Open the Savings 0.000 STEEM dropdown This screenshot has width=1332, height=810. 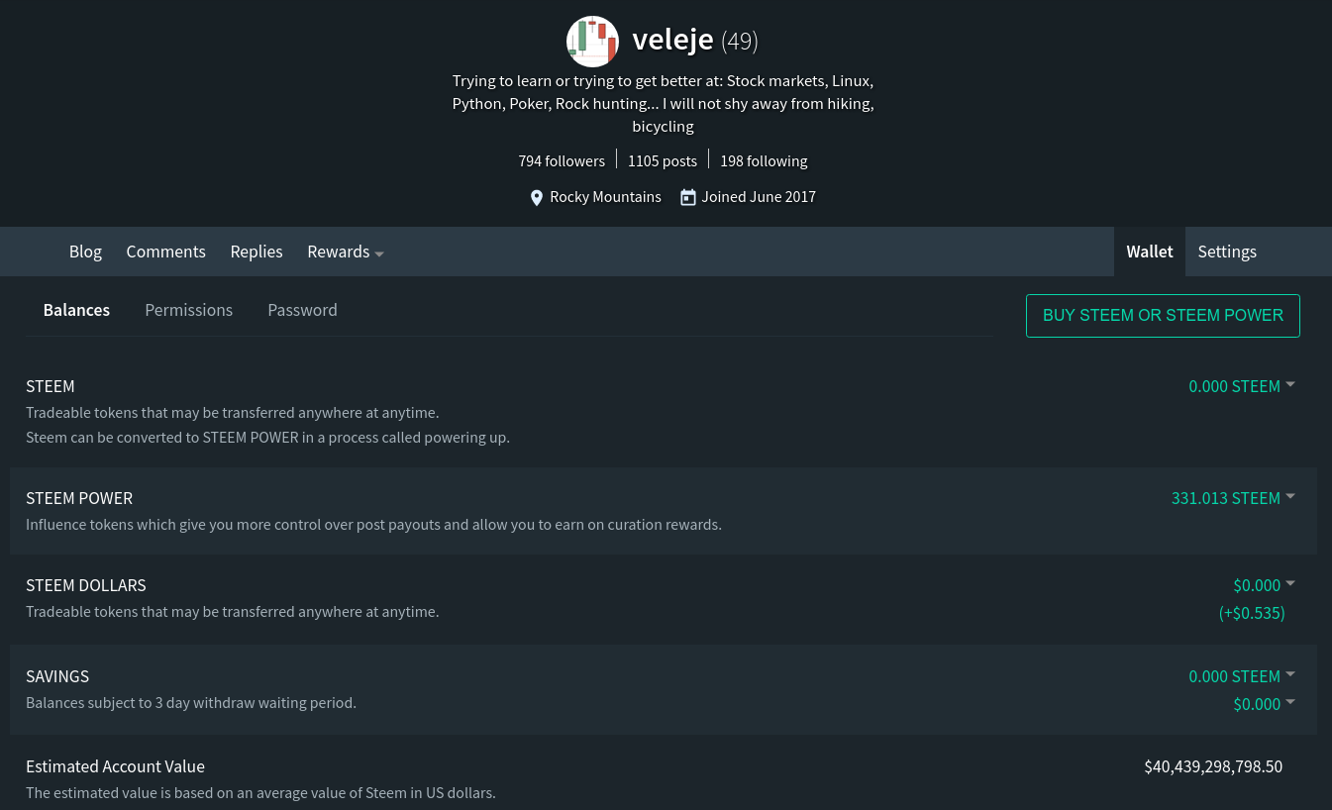(x=1242, y=676)
